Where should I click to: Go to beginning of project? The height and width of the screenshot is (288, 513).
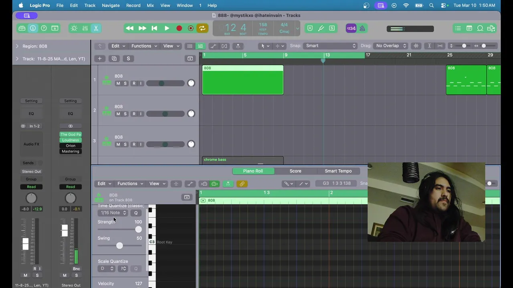point(154,28)
